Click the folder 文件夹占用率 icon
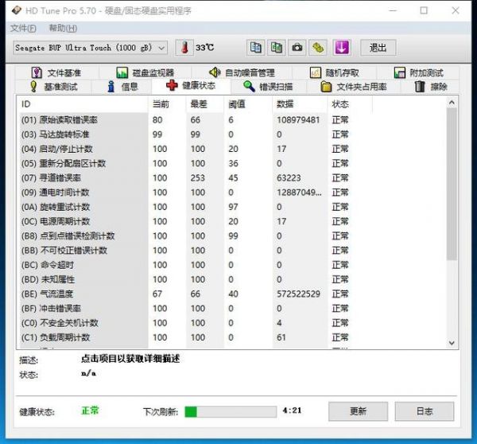 point(326,87)
